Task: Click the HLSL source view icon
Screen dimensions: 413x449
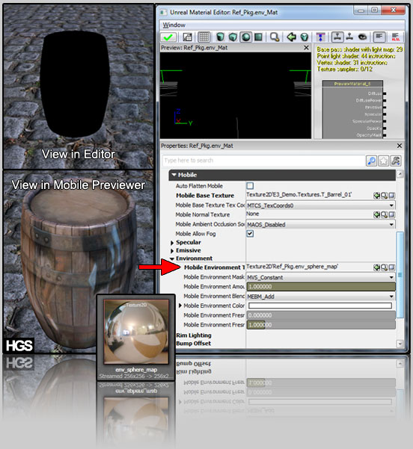Action: (x=396, y=37)
